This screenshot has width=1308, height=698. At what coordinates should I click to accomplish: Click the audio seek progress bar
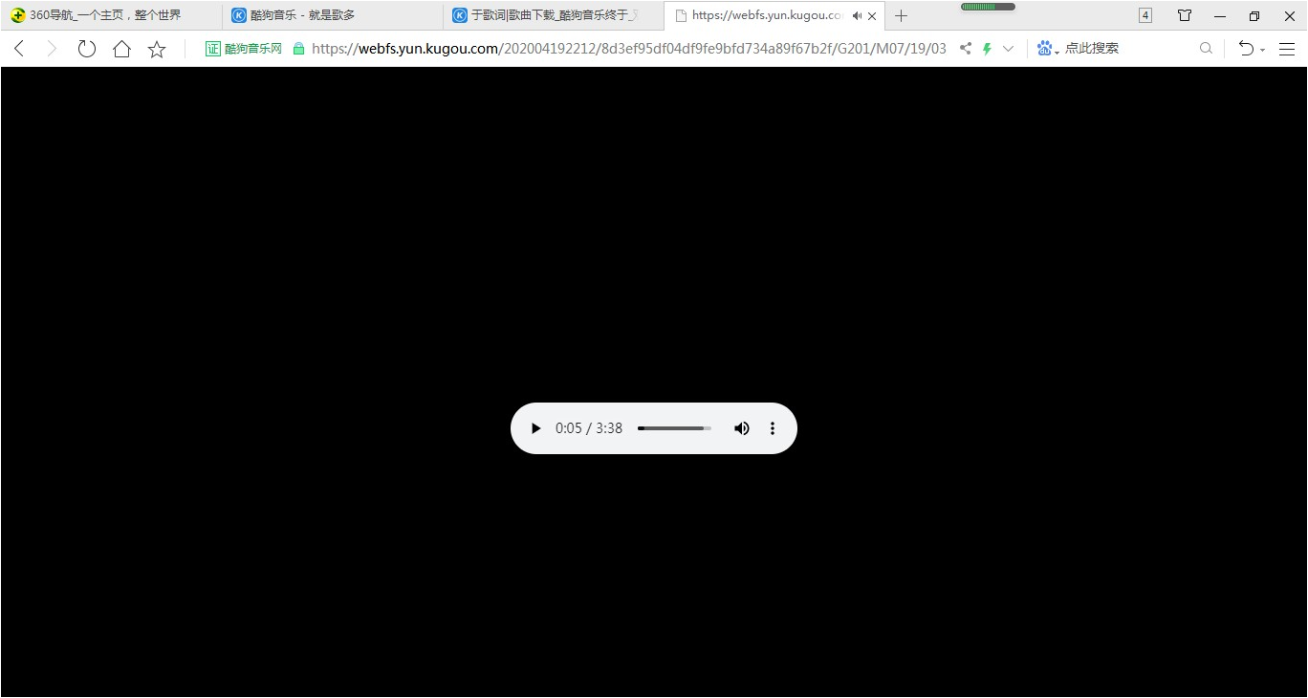(675, 428)
